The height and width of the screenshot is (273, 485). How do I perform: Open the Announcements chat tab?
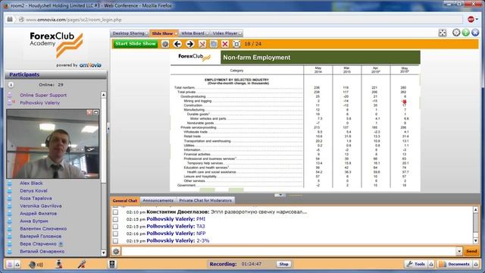coord(158,200)
